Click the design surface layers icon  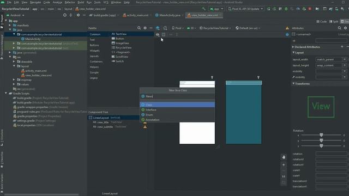(x=158, y=28)
